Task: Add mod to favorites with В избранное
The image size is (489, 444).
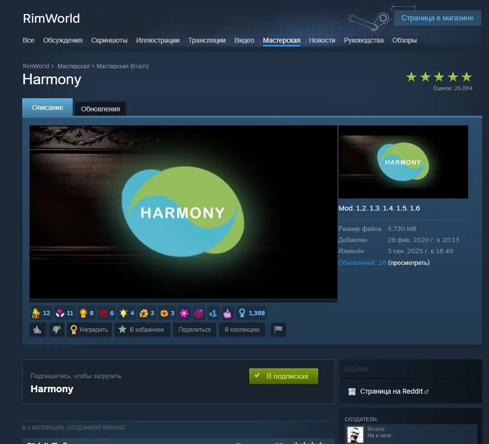Action: [142, 329]
